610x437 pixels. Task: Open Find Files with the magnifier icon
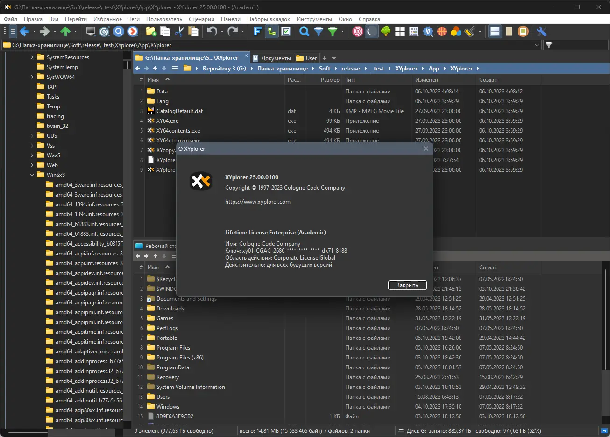pos(304,32)
